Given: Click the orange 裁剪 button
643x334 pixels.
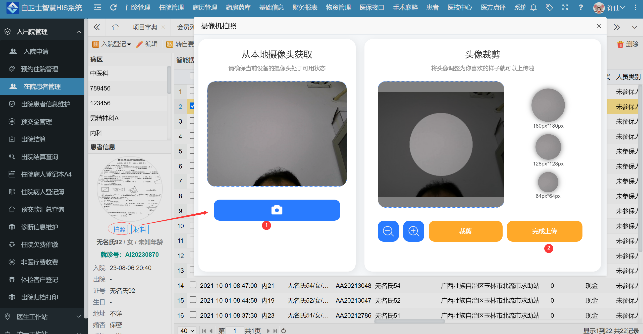Looking at the screenshot, I should [465, 231].
